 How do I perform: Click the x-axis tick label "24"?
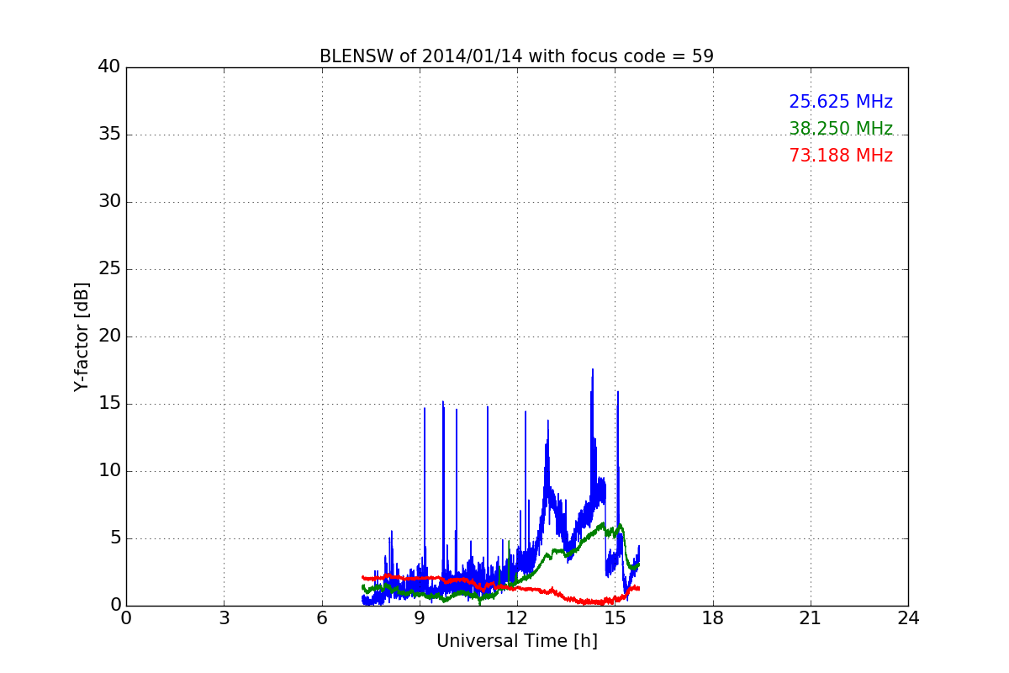pos(908,617)
